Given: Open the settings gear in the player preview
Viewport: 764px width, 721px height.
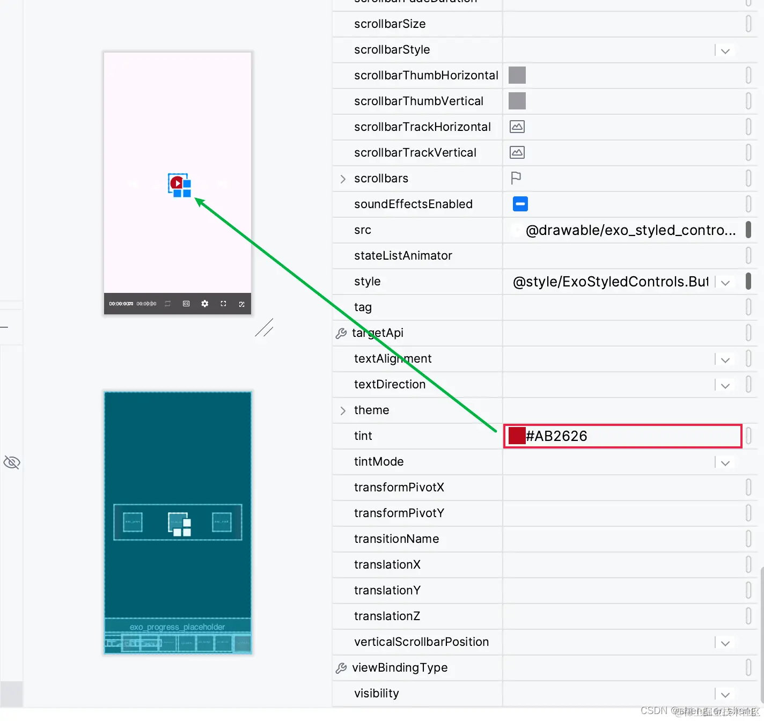Looking at the screenshot, I should 204,303.
